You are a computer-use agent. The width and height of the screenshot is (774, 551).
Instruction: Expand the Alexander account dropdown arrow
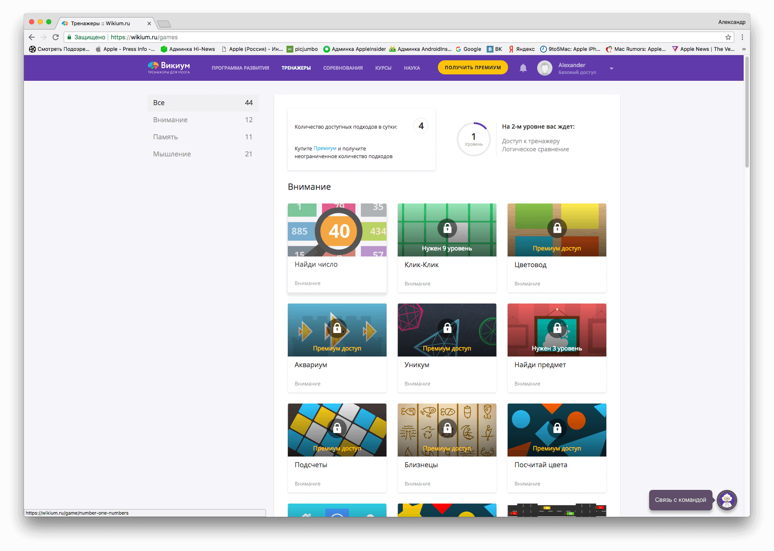coord(611,68)
